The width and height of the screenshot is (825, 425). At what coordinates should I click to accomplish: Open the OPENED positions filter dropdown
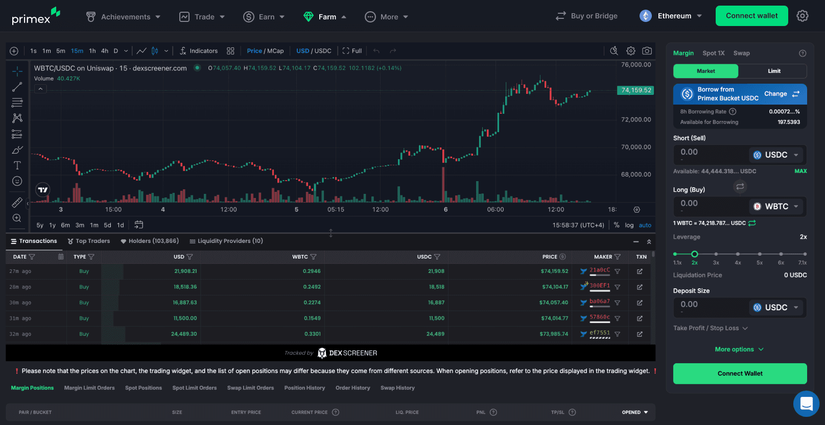(635, 412)
